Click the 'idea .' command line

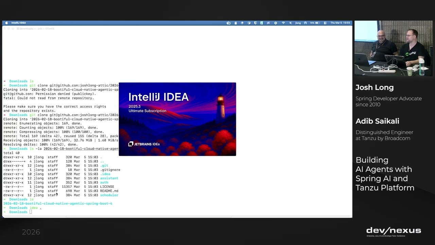(x=35, y=208)
